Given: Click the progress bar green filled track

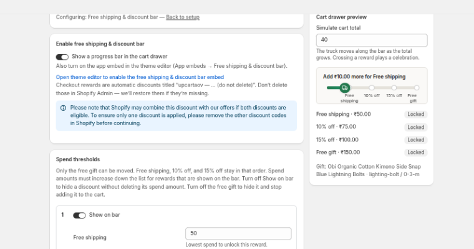Looking at the screenshot, I should tap(334, 88).
